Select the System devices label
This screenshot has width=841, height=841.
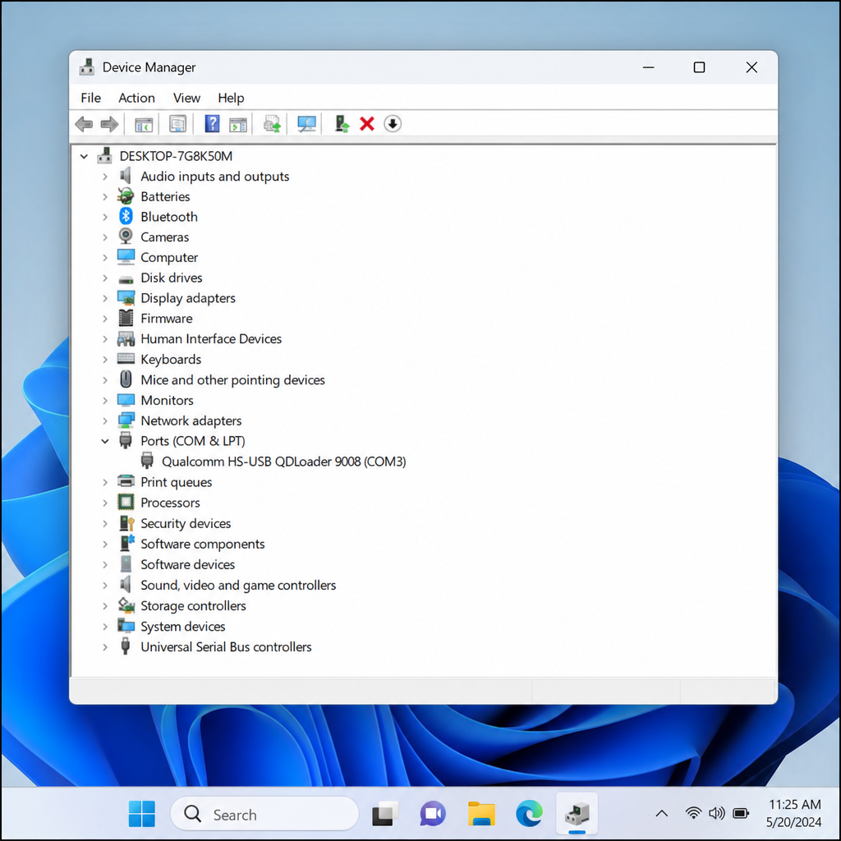pyautogui.click(x=183, y=627)
